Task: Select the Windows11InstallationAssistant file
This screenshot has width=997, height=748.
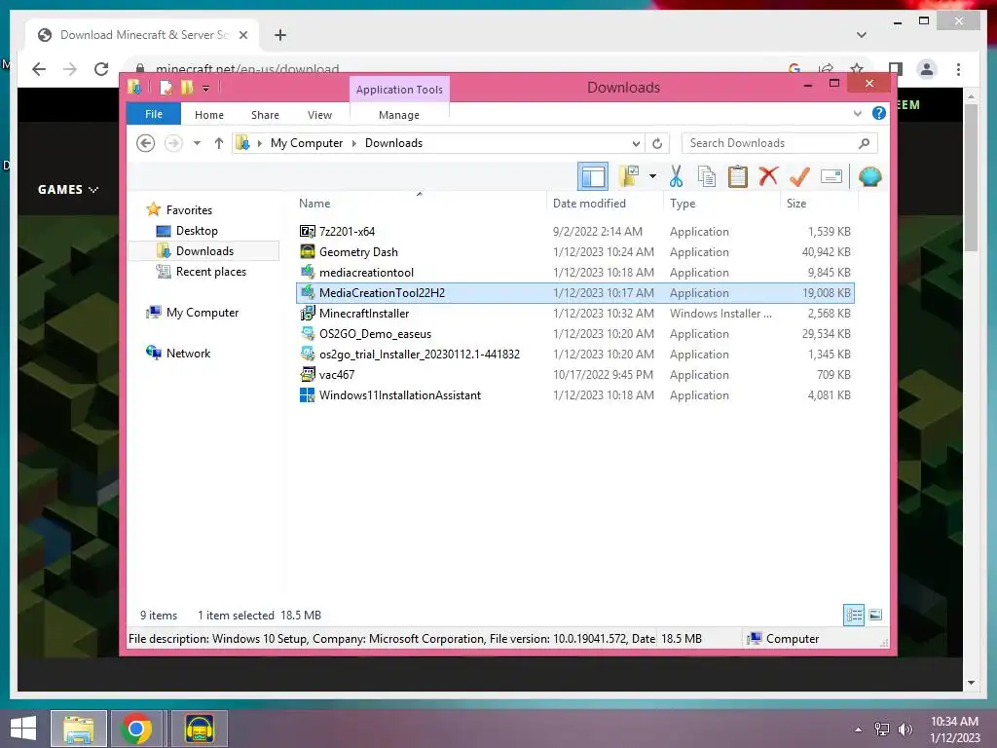Action: (x=574, y=395)
